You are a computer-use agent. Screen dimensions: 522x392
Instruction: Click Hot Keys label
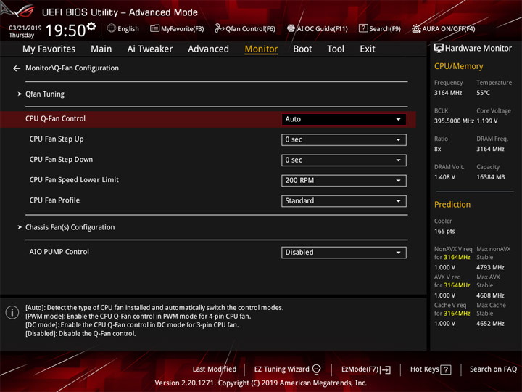424,369
